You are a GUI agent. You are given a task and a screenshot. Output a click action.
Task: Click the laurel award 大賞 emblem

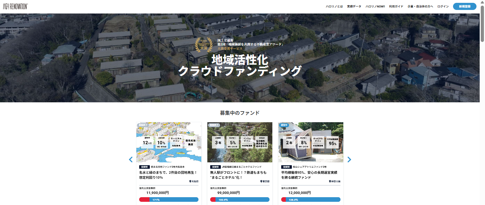click(204, 45)
